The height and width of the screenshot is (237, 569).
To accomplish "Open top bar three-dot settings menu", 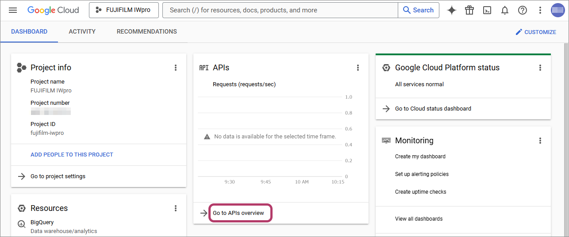I will pyautogui.click(x=540, y=10).
